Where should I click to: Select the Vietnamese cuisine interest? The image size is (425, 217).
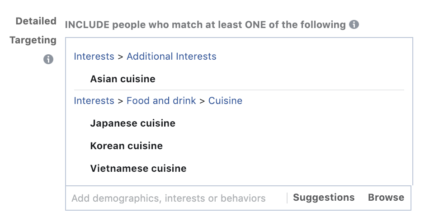138,169
